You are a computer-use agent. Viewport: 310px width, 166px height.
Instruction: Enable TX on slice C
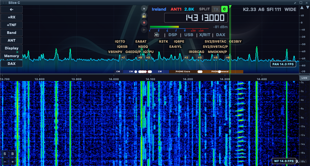(216, 9)
